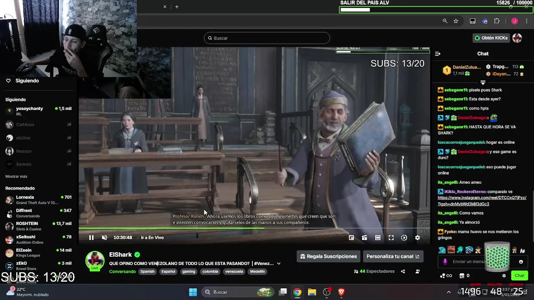Expand following list with Mostrar más
This screenshot has width=534, height=300.
pyautogui.click(x=16, y=177)
